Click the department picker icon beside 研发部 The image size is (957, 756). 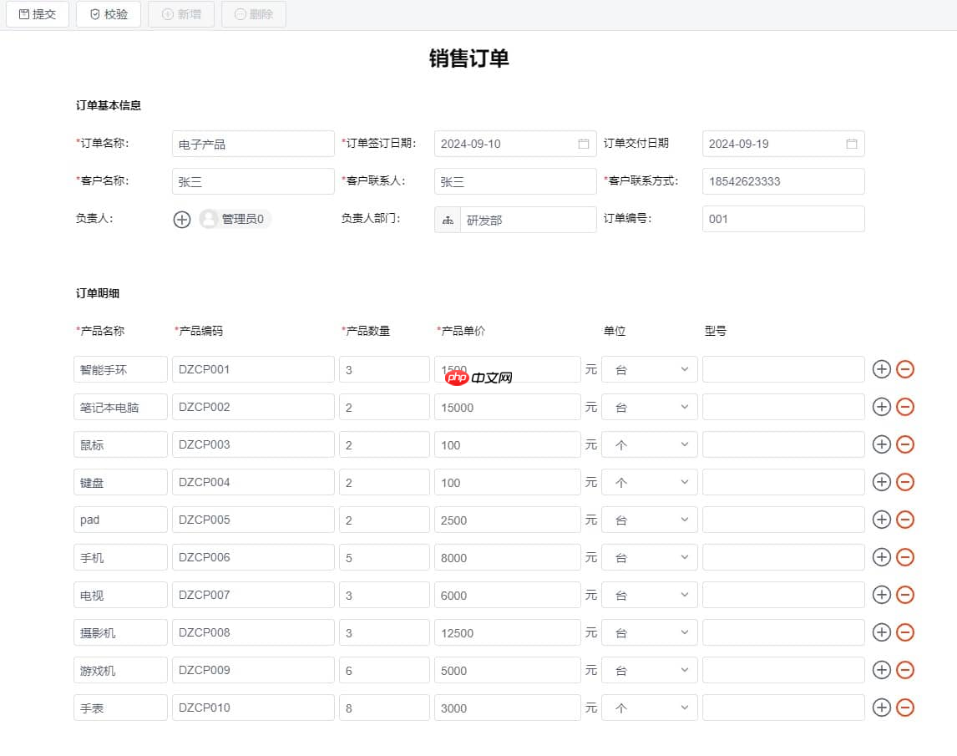448,219
